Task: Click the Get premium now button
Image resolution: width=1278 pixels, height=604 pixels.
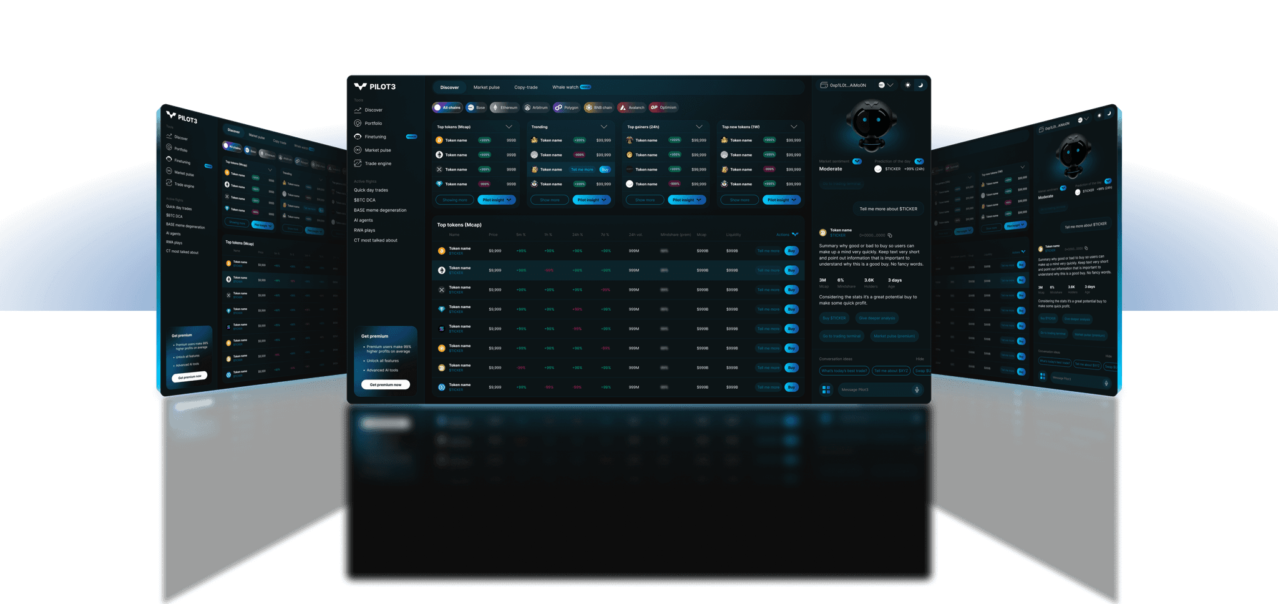Action: 385,384
